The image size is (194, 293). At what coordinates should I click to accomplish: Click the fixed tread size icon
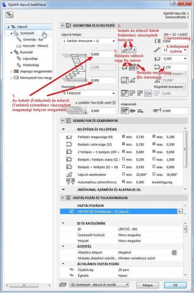pyautogui.click(x=132, y=67)
